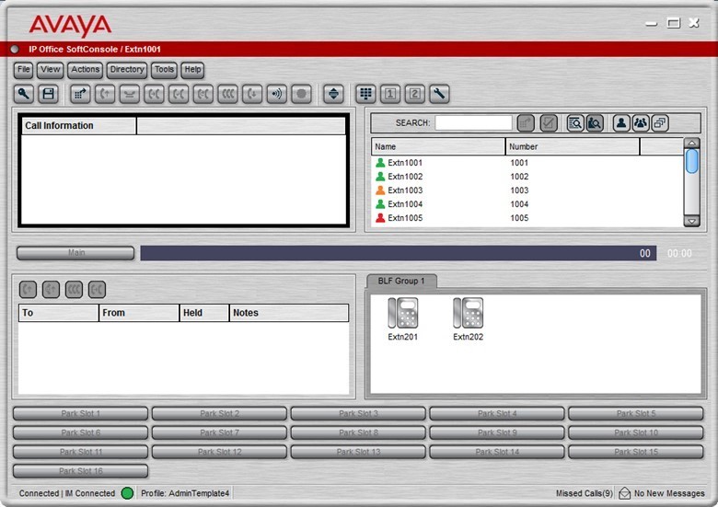The image size is (718, 507).
Task: Open the Actions menu
Action: [86, 70]
